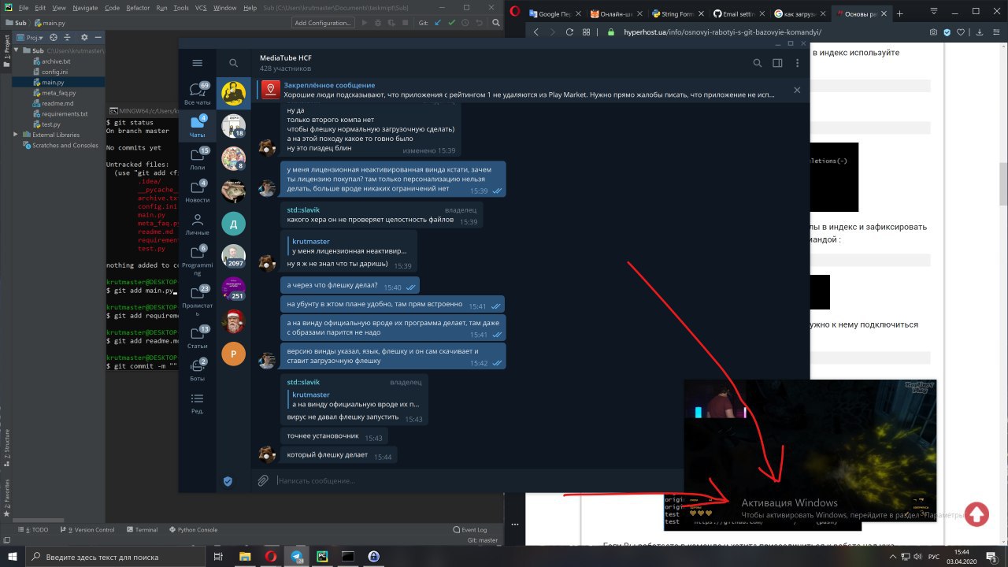Open Пролистать folder in Telegram

(x=197, y=300)
